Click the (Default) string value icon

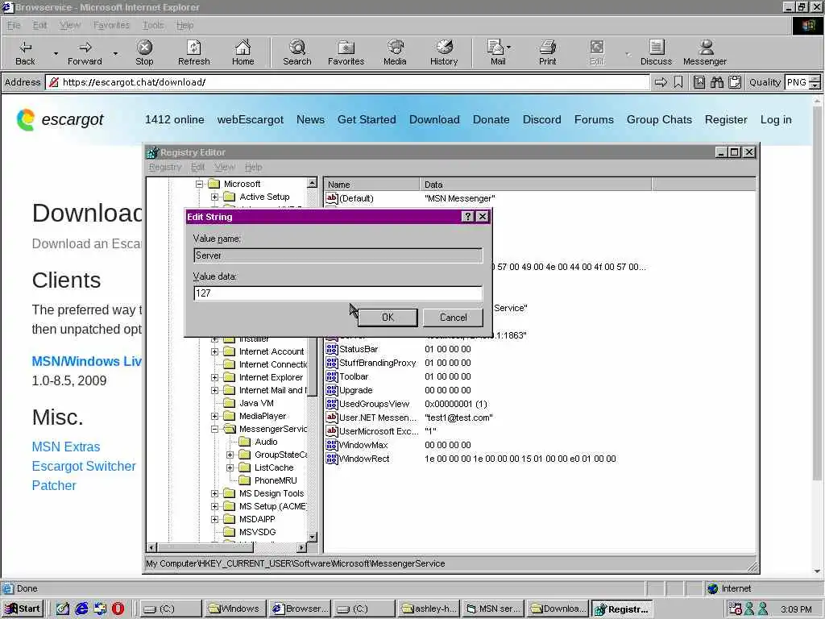(331, 198)
